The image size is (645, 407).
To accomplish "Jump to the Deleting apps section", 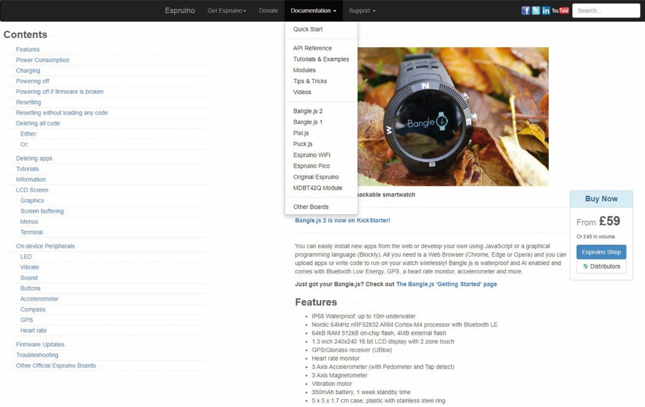I will 34,158.
